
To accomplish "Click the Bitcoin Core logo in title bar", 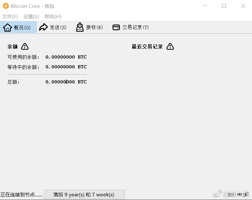I will click(6, 6).
